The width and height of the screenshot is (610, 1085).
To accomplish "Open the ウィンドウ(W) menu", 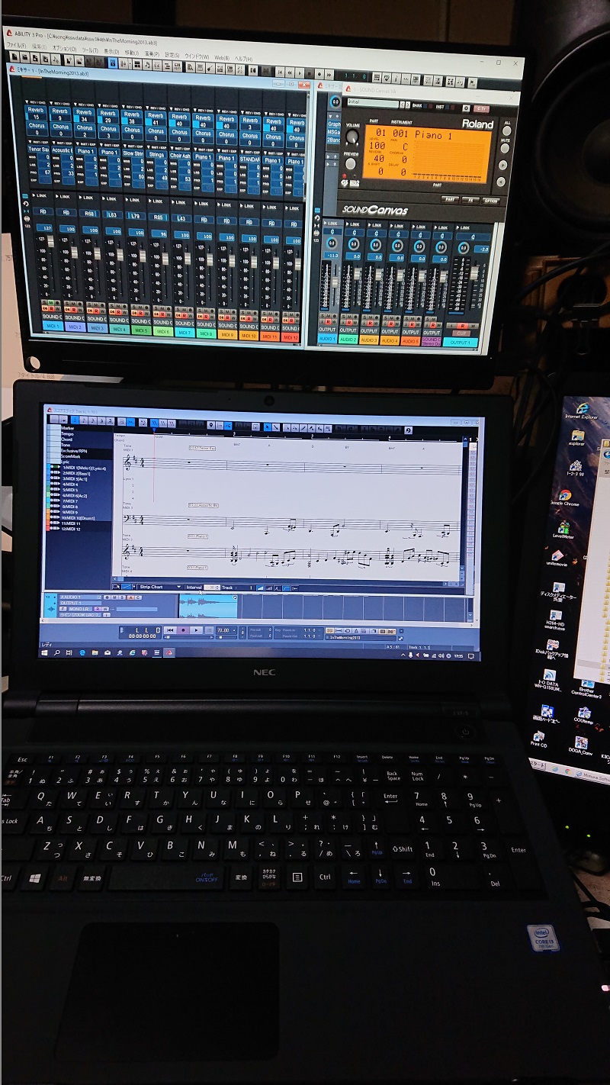I will click(197, 56).
